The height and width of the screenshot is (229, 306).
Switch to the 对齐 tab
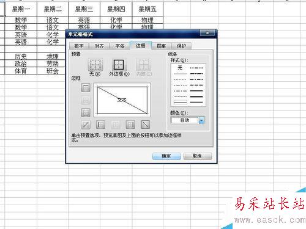[x=99, y=46]
